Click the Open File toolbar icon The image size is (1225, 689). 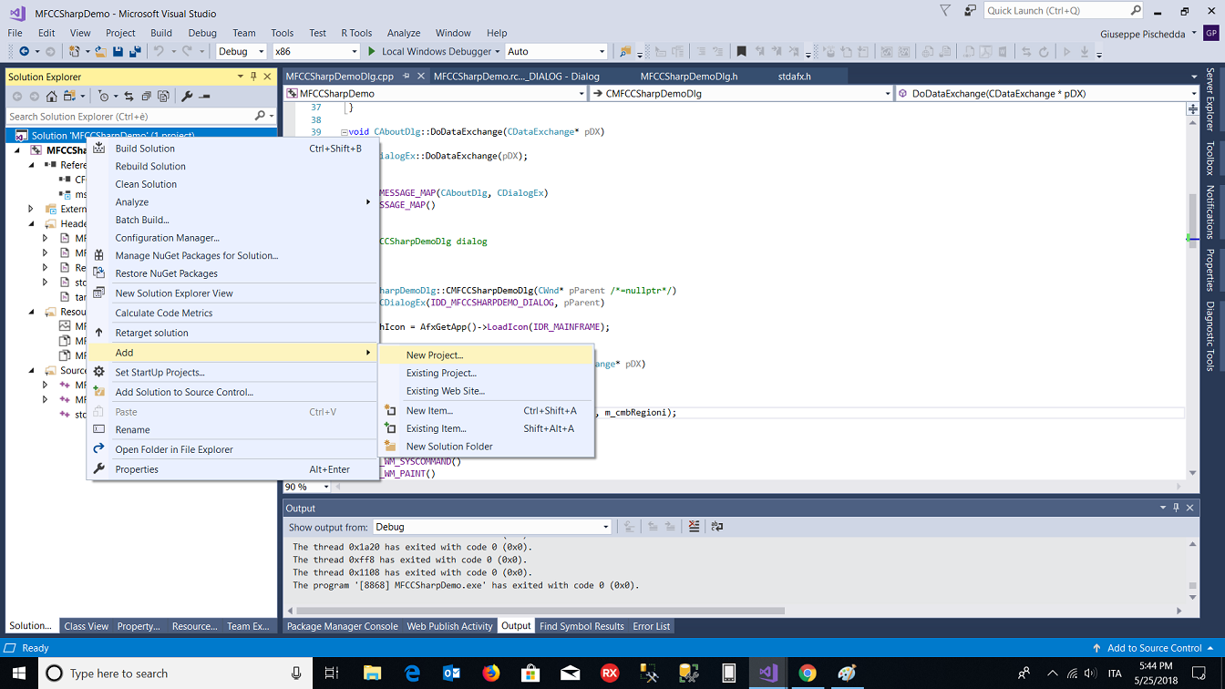[x=98, y=52]
